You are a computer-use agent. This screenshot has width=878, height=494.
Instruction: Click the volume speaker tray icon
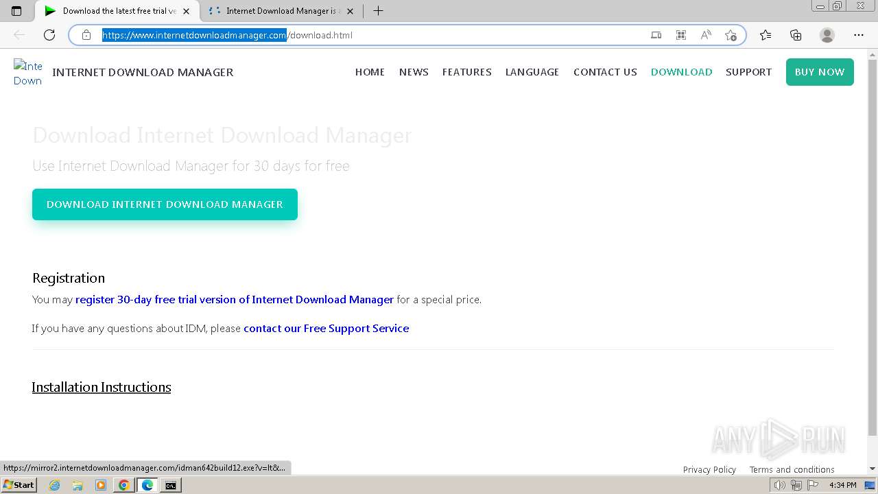tap(780, 485)
